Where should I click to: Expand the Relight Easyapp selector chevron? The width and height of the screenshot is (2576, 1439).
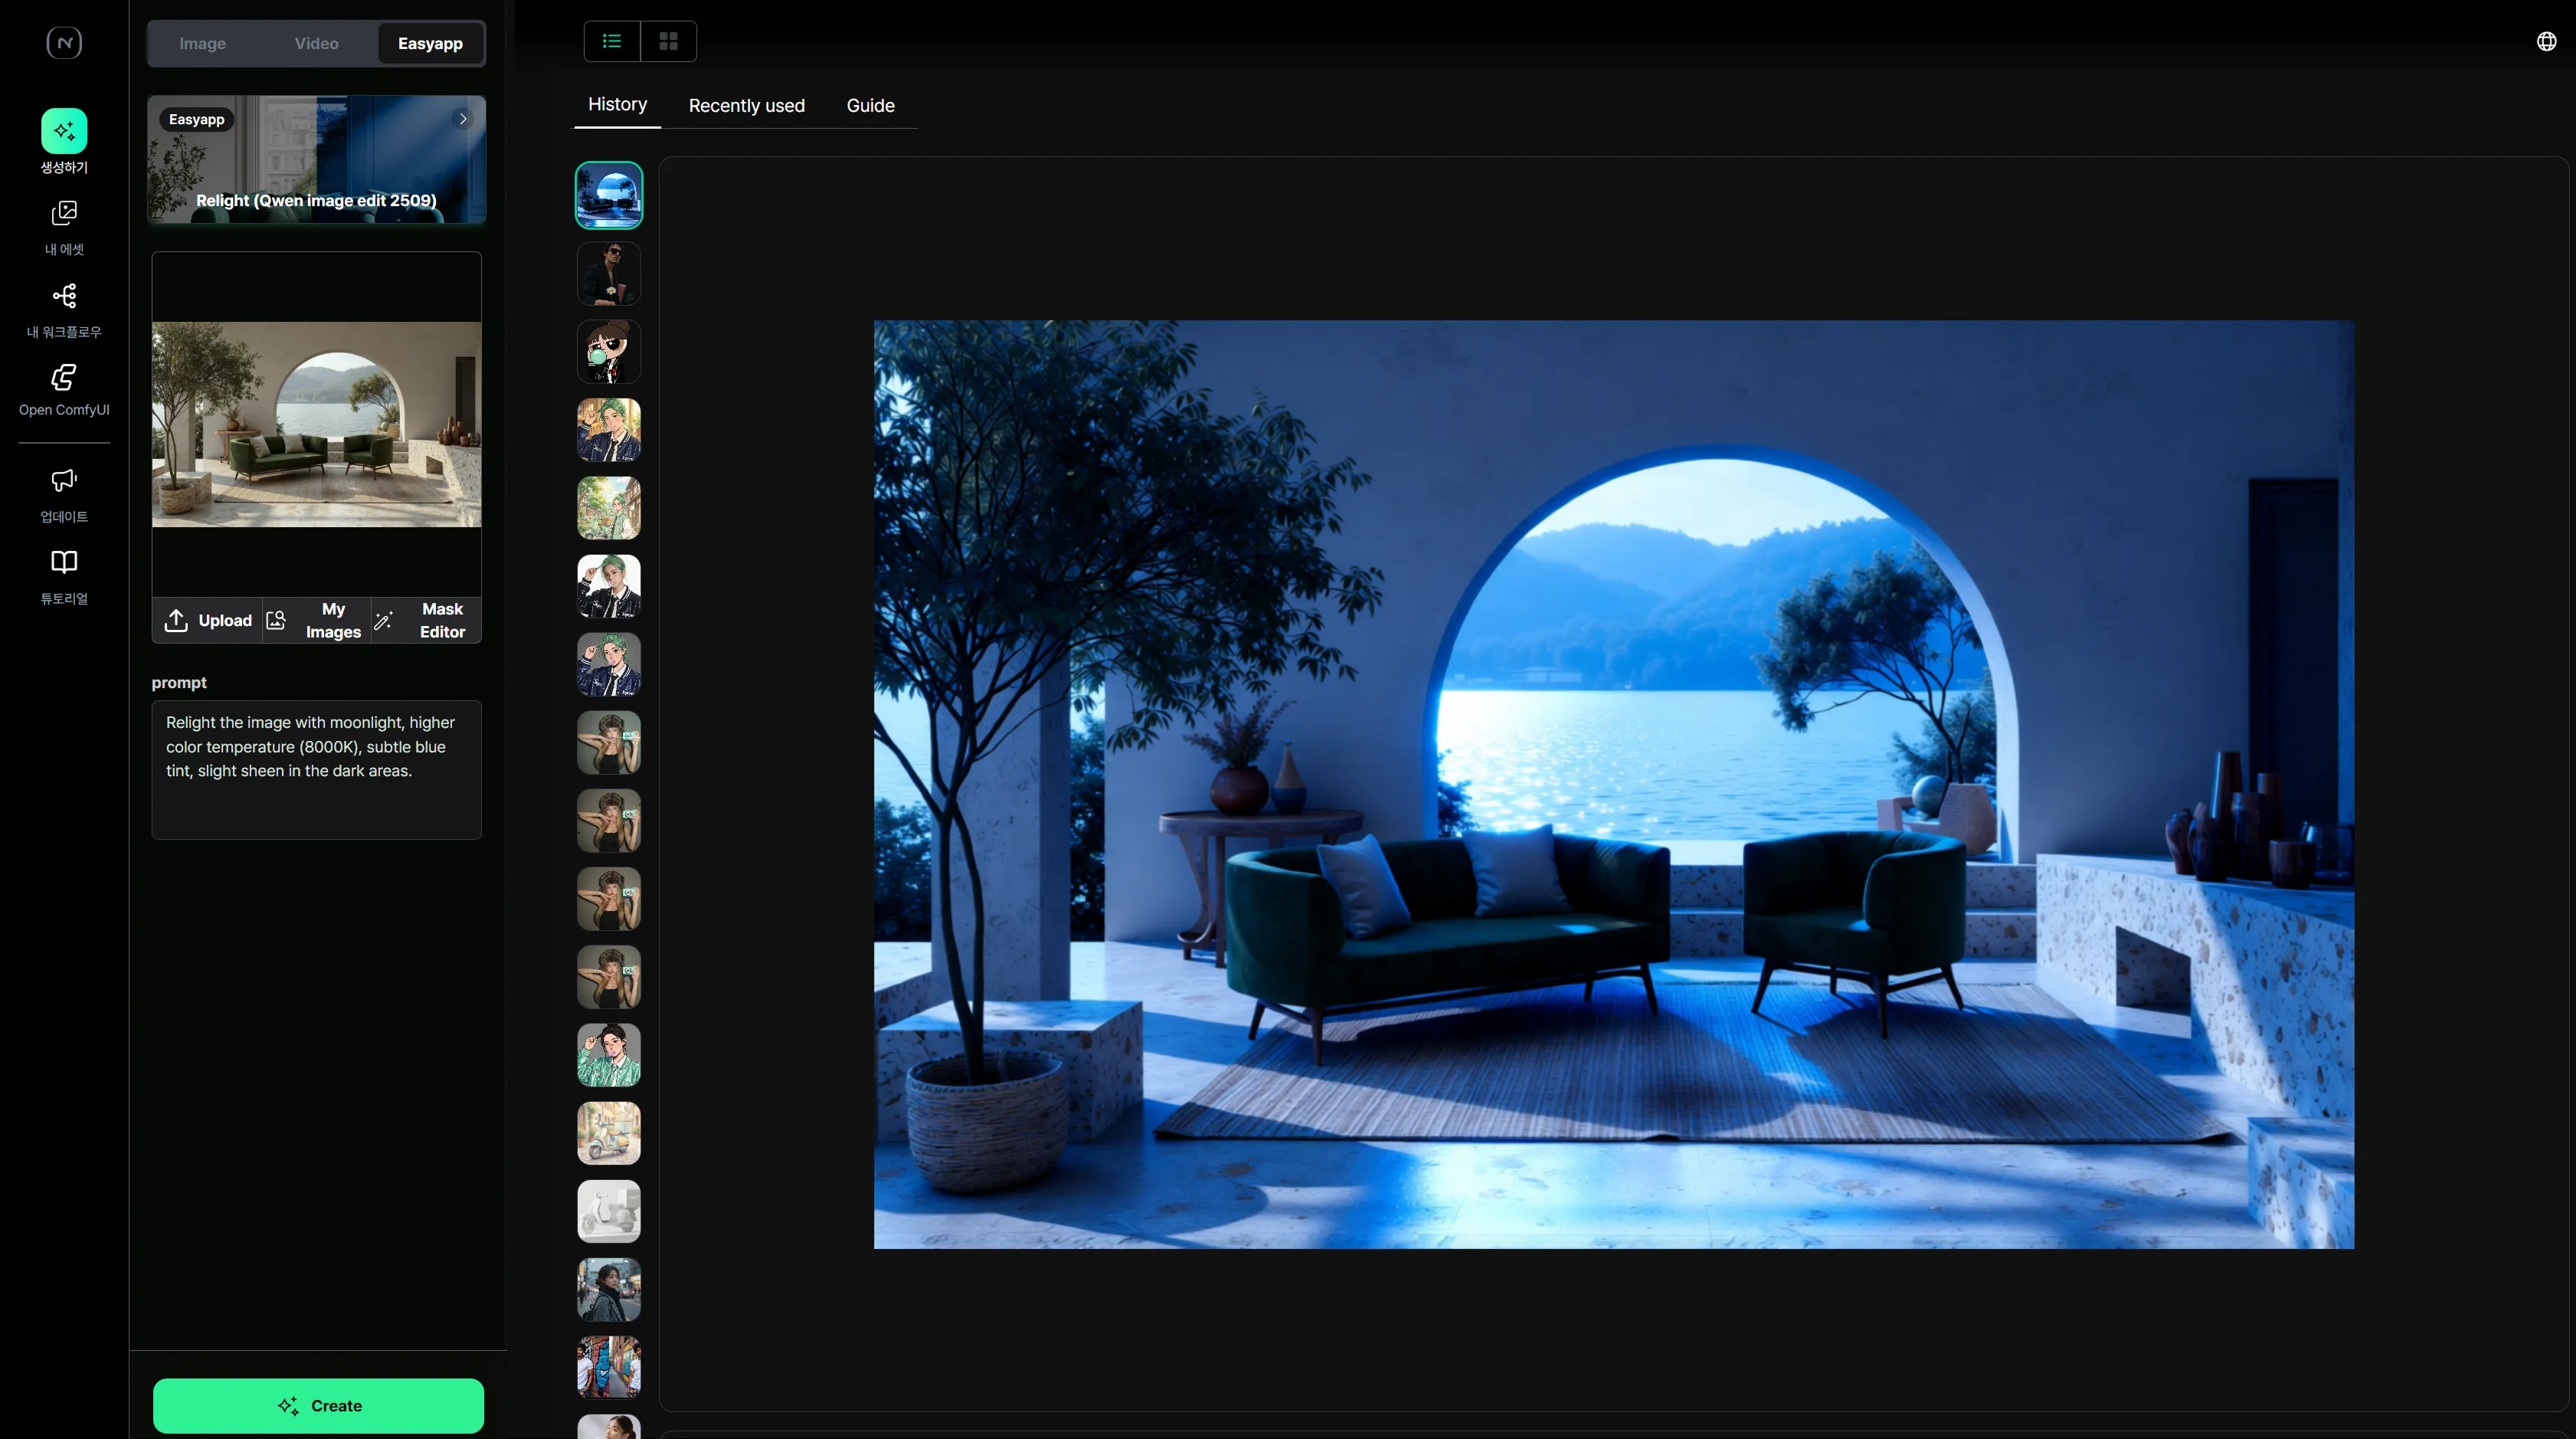[x=463, y=119]
